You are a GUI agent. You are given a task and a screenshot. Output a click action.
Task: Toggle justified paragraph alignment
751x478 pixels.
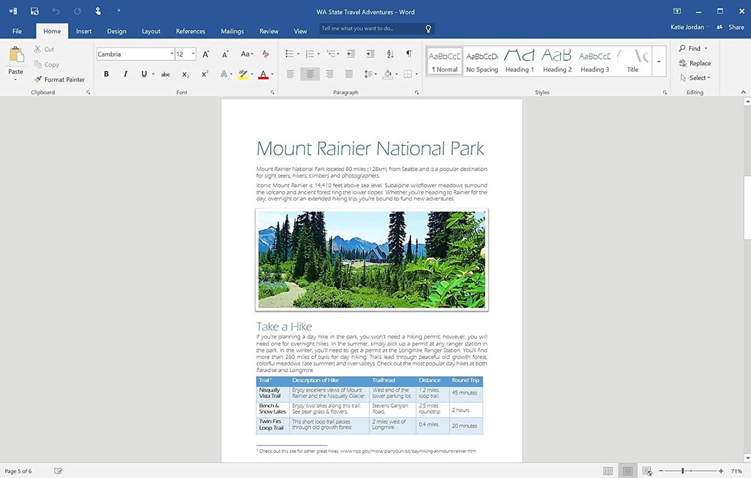348,74
